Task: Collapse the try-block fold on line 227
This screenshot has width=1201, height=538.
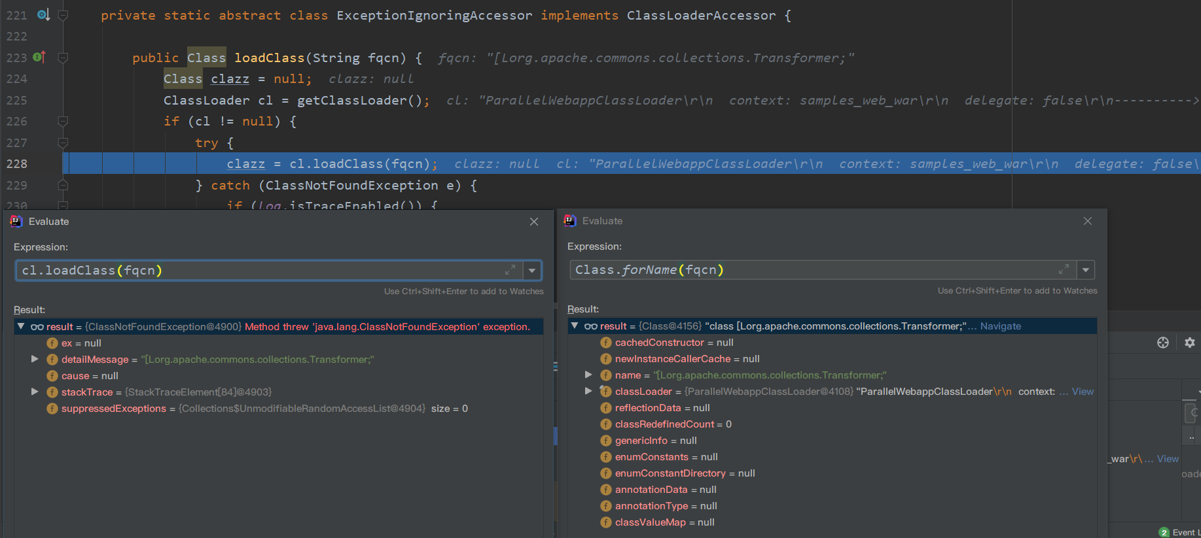Action: point(63,143)
